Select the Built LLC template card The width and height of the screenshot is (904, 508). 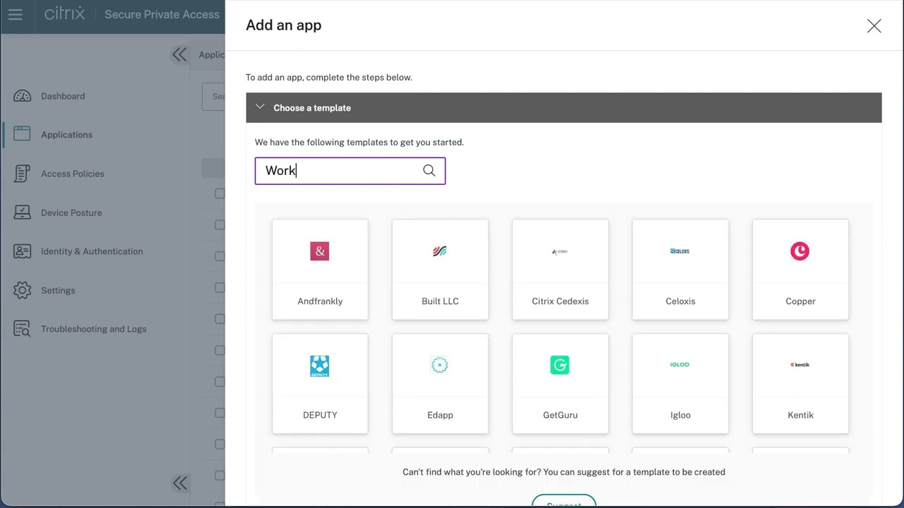(439, 268)
